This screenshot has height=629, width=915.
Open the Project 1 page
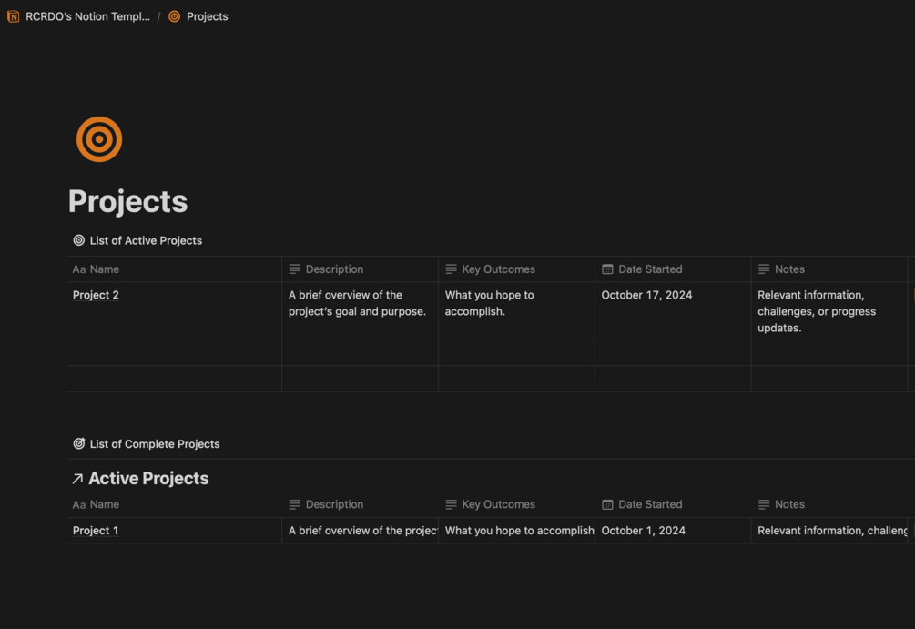96,531
